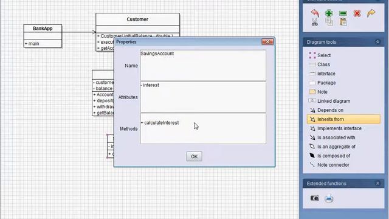Viewport: 389px width, 219px height.
Task: Click the red undo arrow icon
Action: 315,13
